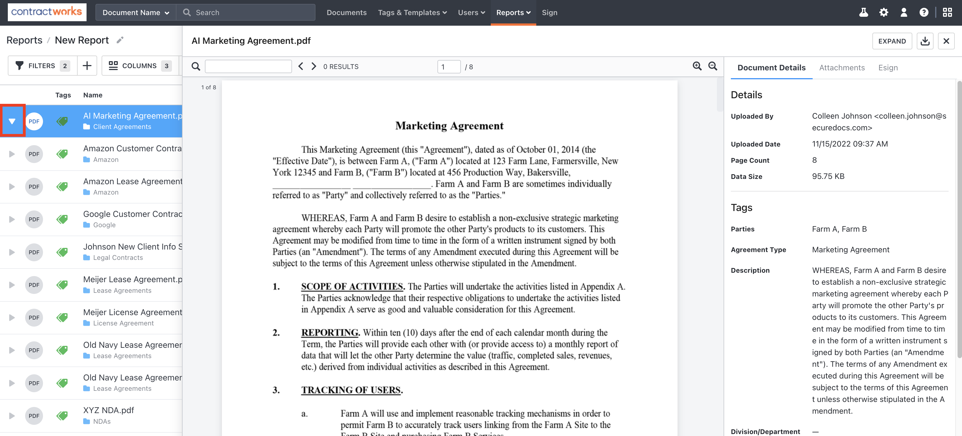The image size is (962, 436).
Task: Download the AI Marketing Agreement PDF
Action: pyautogui.click(x=925, y=41)
